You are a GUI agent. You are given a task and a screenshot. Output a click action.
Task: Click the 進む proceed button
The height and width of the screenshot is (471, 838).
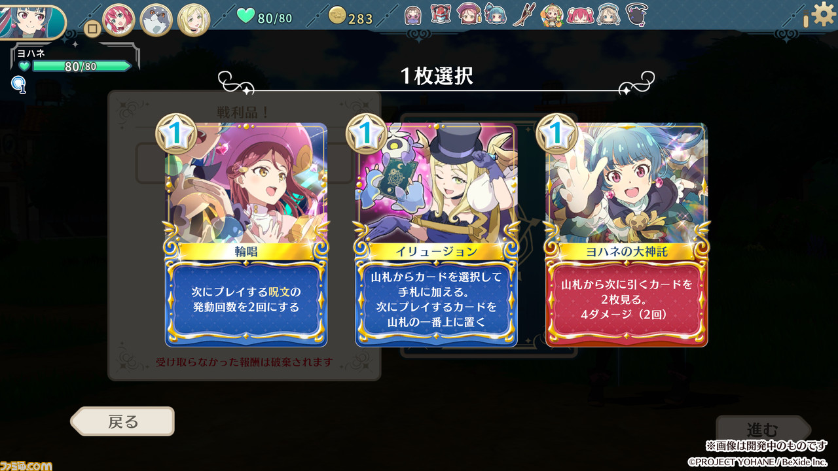pyautogui.click(x=763, y=430)
